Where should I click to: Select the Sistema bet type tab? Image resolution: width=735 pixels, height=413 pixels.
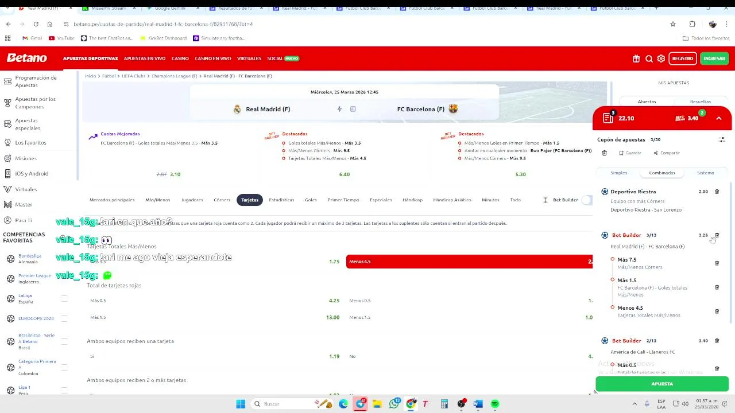point(705,173)
